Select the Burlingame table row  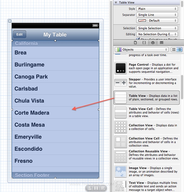[56, 65]
